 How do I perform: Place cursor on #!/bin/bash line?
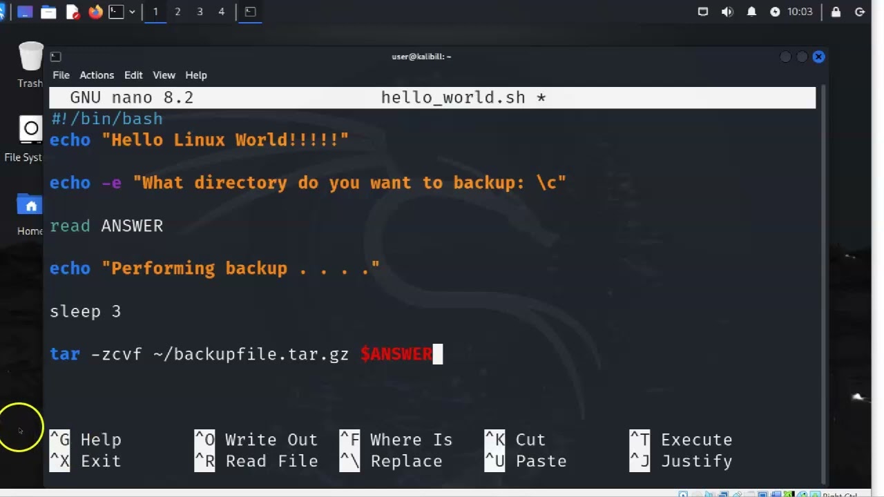click(107, 119)
